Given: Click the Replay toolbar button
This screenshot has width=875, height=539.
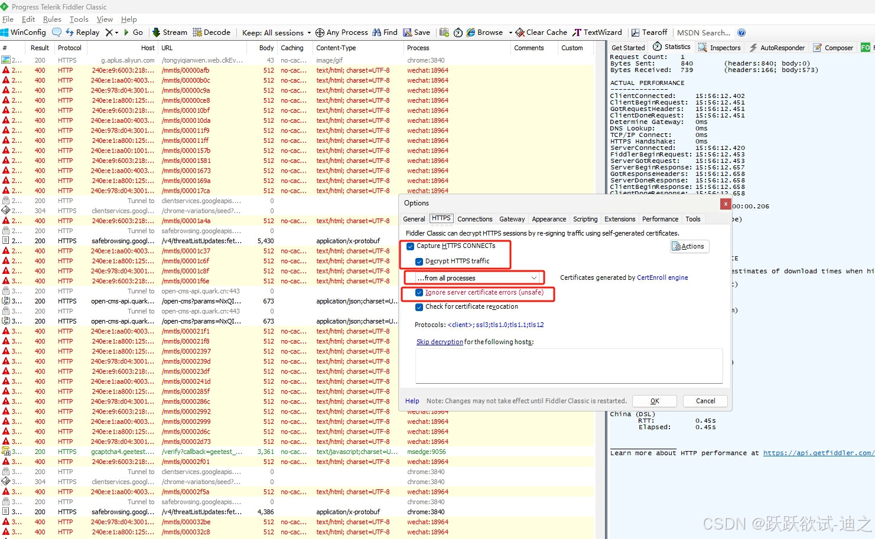Looking at the screenshot, I should tap(82, 32).
